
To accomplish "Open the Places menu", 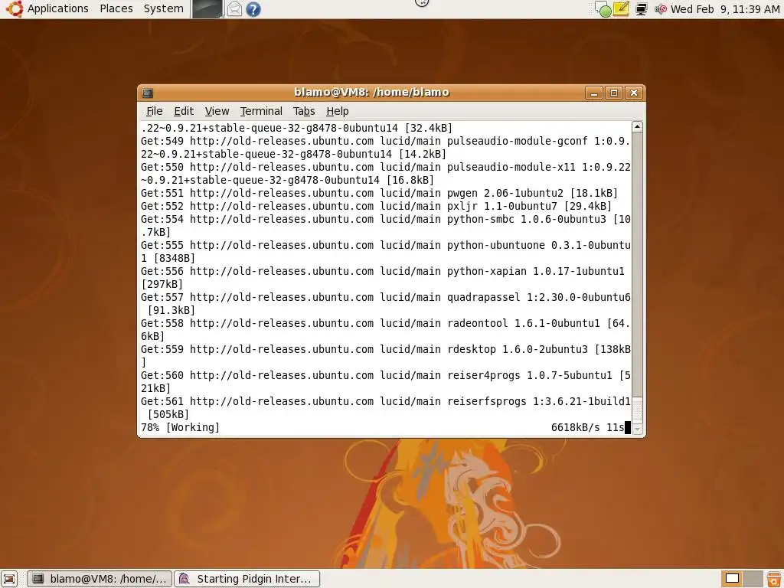I will pyautogui.click(x=116, y=9).
